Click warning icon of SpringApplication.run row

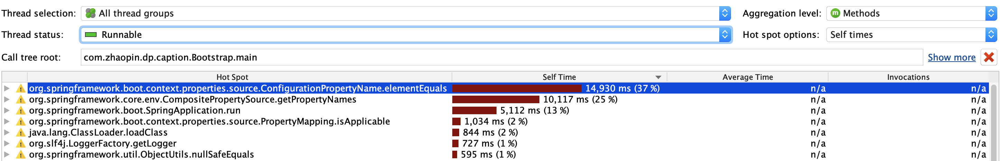point(21,110)
